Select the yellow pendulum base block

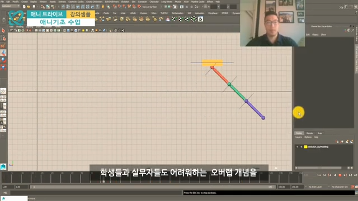(213, 63)
